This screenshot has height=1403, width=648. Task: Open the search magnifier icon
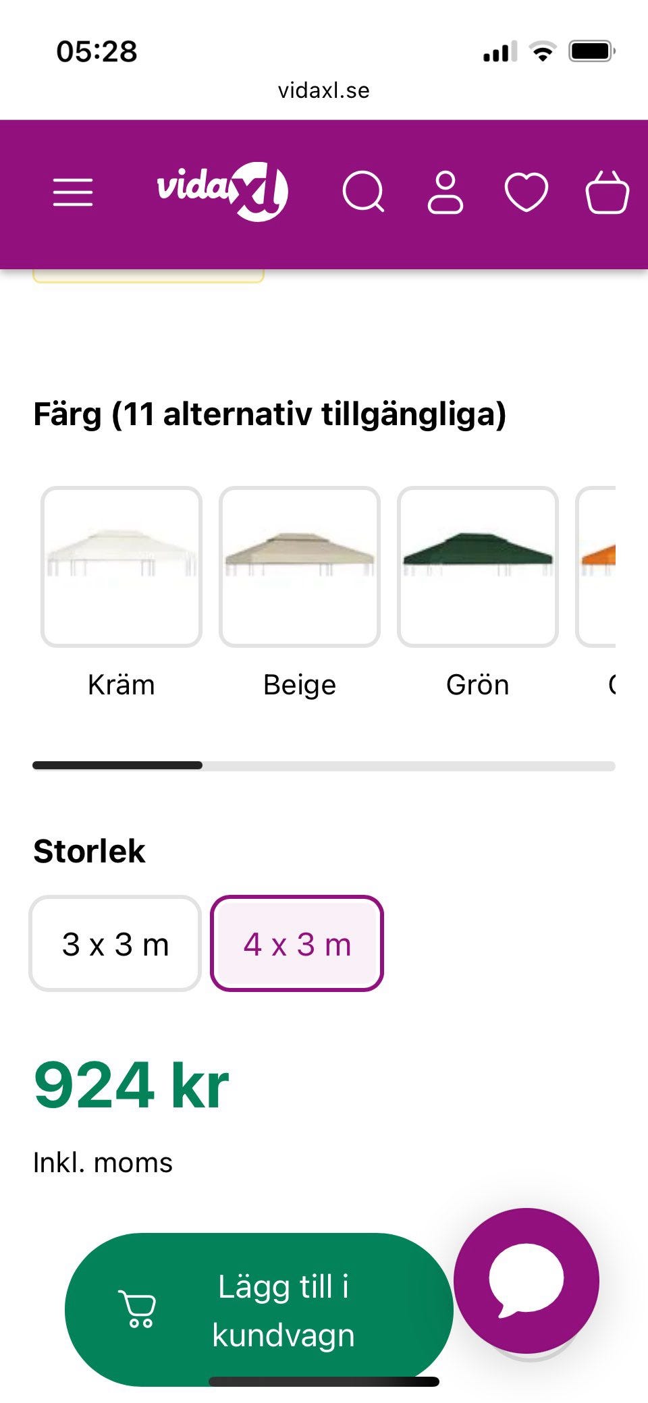[x=363, y=193]
